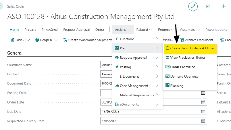Viewport: 231px width, 130px height.
Task: Click the Plan menu icon
Action: [117, 48]
